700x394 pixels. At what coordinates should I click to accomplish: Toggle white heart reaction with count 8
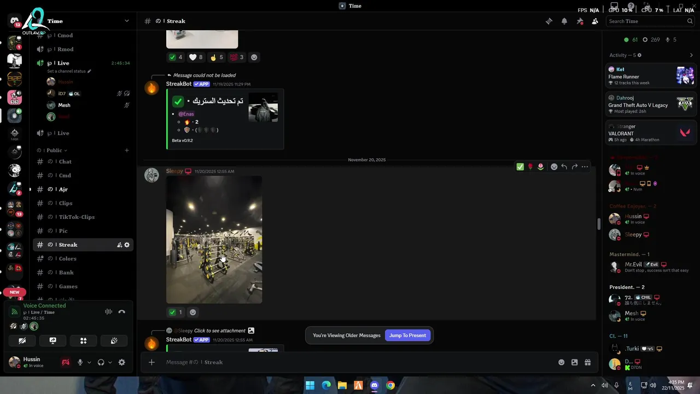click(x=196, y=57)
